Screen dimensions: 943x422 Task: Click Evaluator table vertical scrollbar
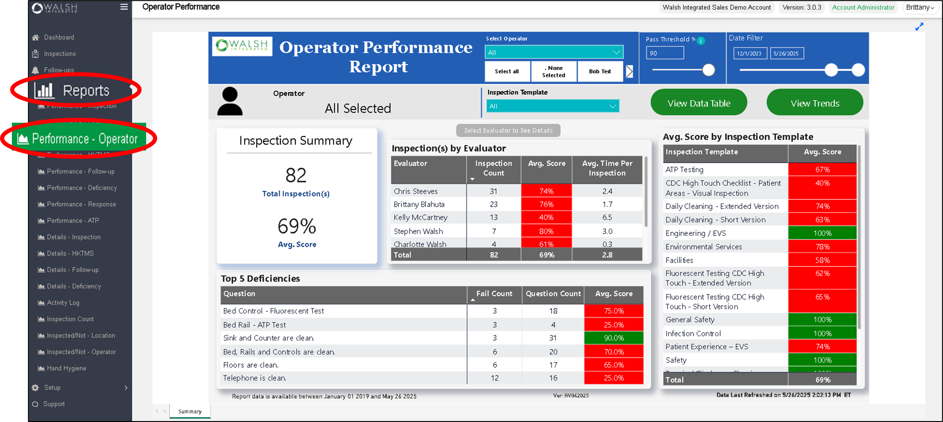click(x=646, y=192)
